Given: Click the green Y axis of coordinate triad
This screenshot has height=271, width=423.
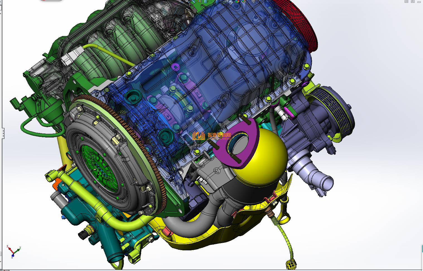Looking at the screenshot, I should pyautogui.click(x=17, y=250).
